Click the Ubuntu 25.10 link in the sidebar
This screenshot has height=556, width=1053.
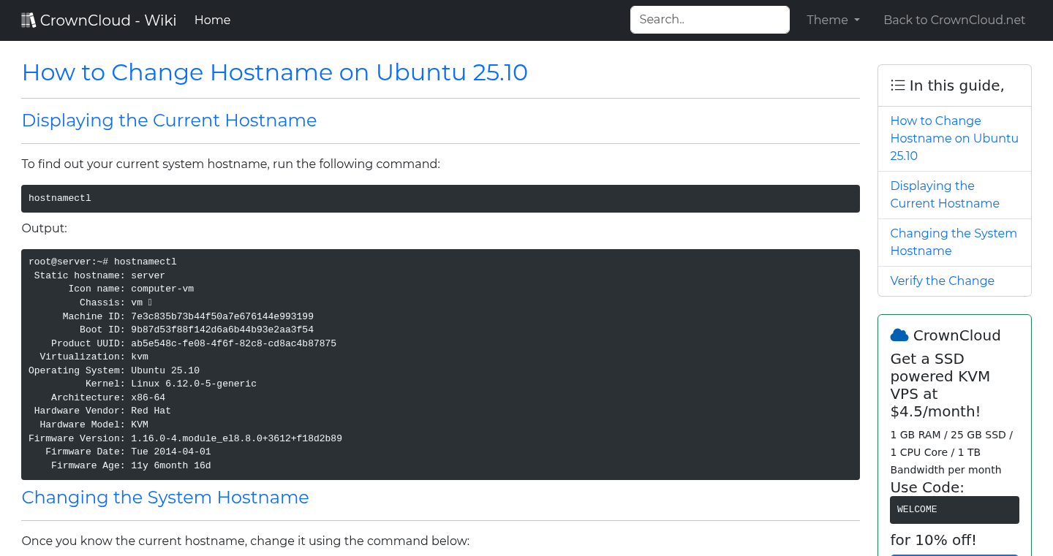tap(954, 138)
